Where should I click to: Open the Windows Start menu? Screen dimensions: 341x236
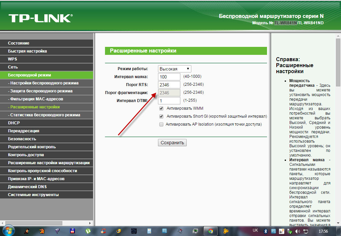(7, 230)
